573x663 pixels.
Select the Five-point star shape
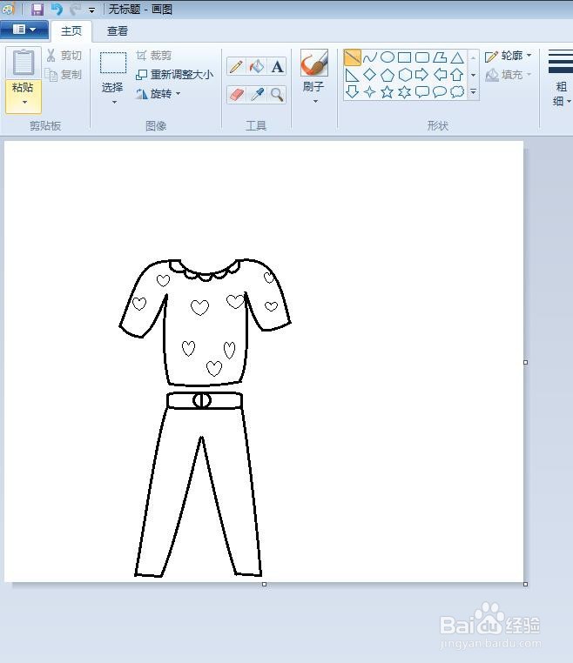388,91
